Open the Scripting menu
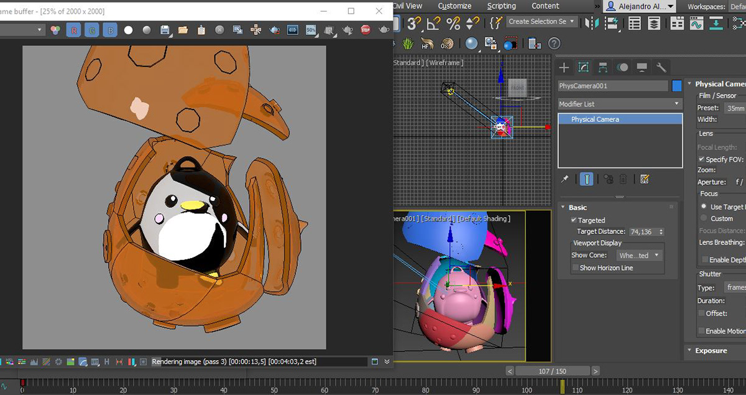Screen dimensions: 746x395 tap(501, 6)
